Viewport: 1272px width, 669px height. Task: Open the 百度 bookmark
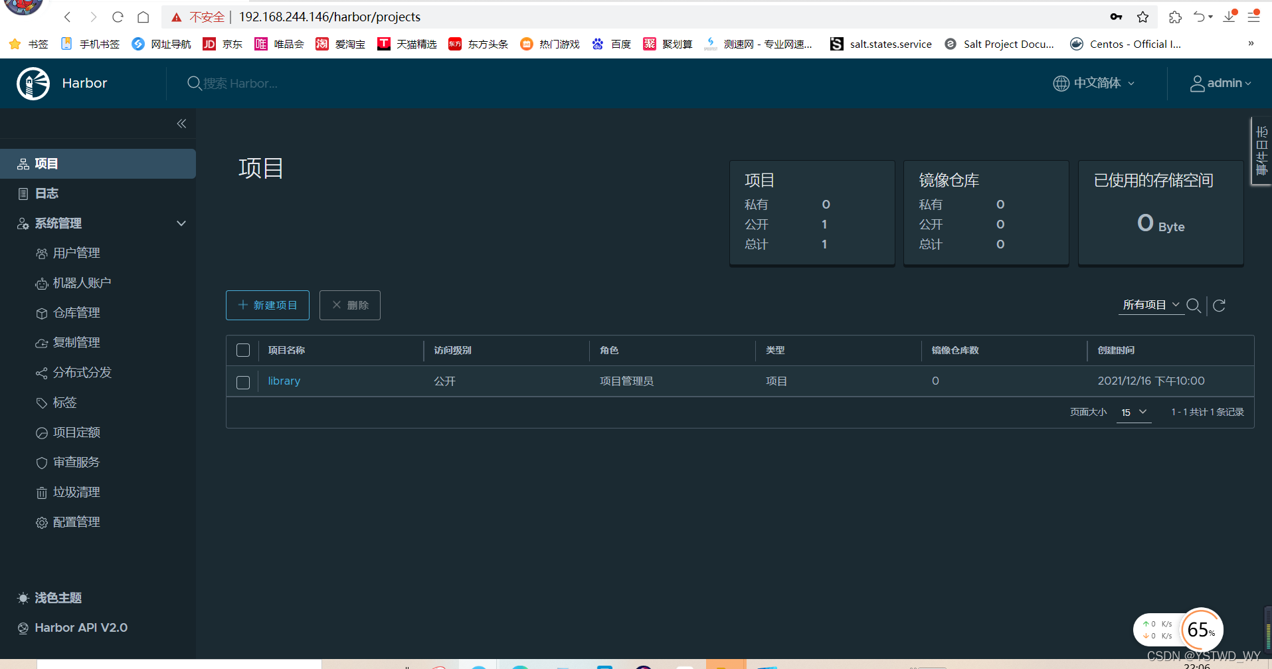point(612,45)
